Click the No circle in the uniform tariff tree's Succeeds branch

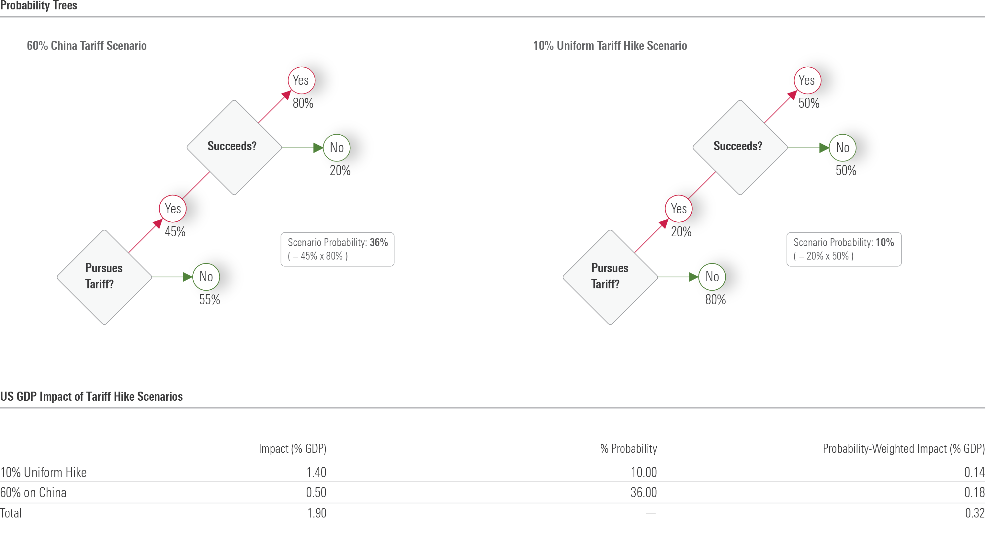(x=842, y=148)
